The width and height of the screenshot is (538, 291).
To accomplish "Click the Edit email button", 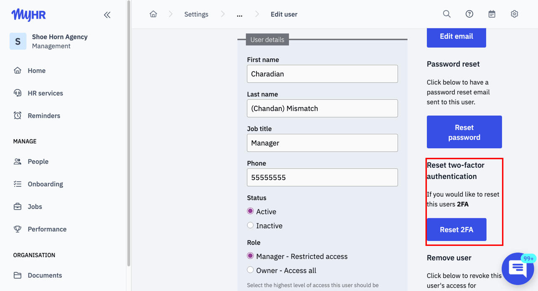I will (456, 37).
